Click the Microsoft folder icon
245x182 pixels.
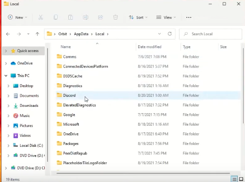[59, 124]
